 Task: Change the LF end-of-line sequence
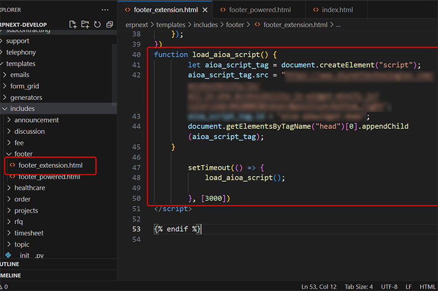tap(408, 287)
